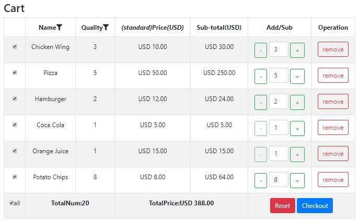The width and height of the screenshot is (359, 222).
Task: Click the Sub-total(USD) column header
Action: click(219, 28)
